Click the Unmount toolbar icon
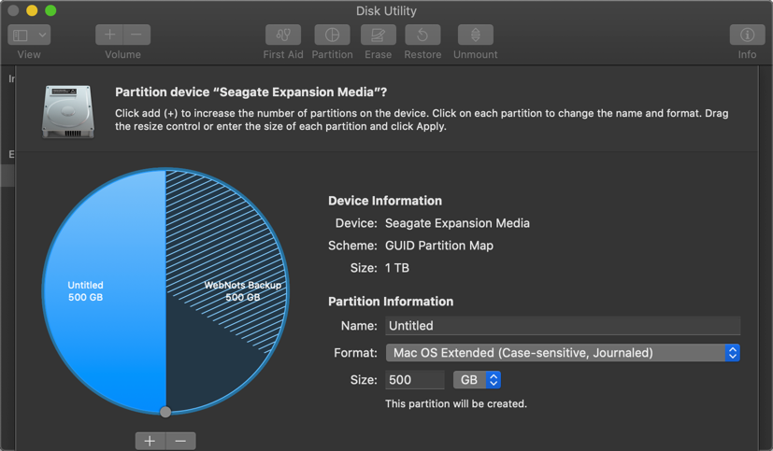Image resolution: width=773 pixels, height=451 pixels. pos(475,35)
